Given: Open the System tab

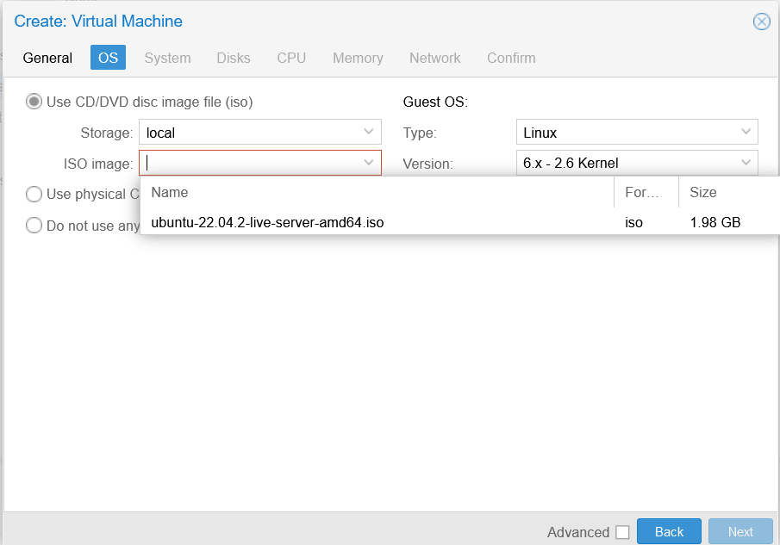Looking at the screenshot, I should coord(167,58).
